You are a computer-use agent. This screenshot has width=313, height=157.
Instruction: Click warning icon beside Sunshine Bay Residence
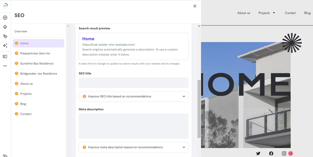(17, 63)
